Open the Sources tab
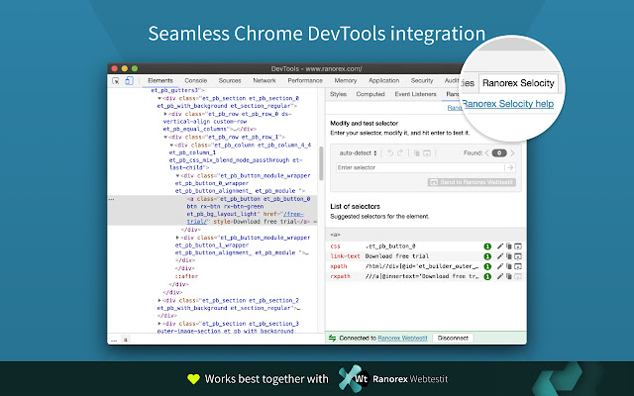This screenshot has width=634, height=396. click(x=230, y=81)
